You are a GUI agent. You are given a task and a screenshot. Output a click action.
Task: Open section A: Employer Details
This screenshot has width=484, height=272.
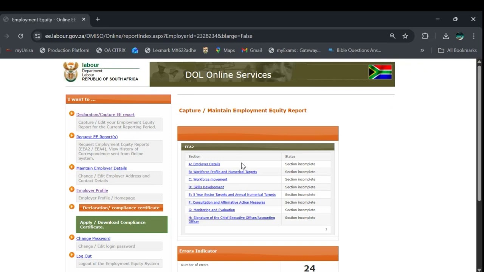(x=204, y=164)
